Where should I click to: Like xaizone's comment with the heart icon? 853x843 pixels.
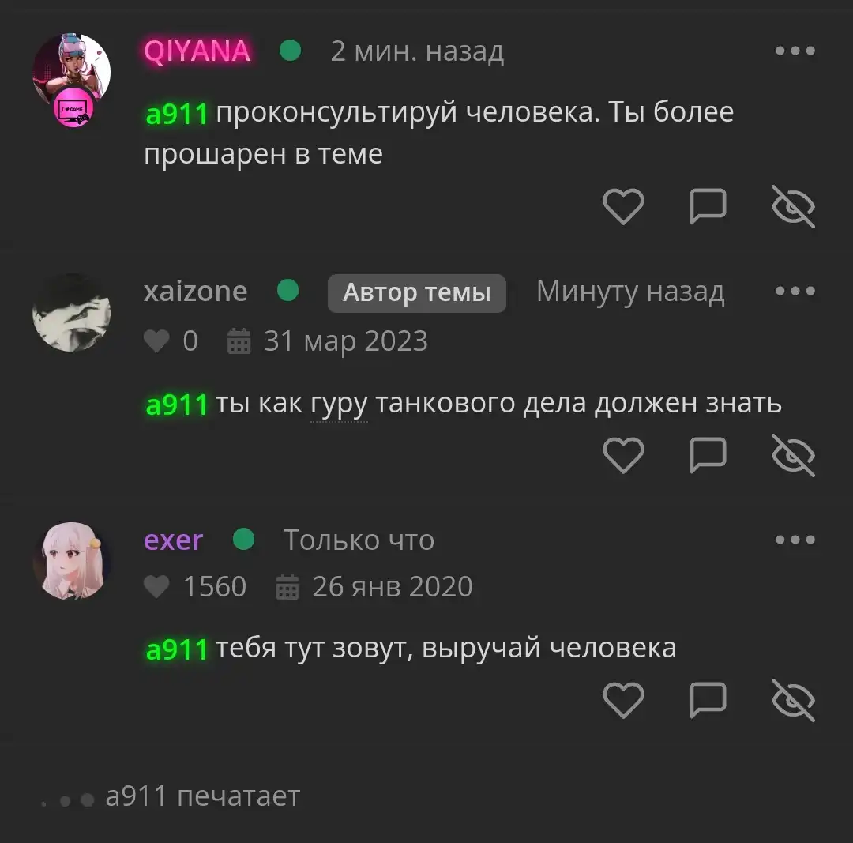click(623, 455)
